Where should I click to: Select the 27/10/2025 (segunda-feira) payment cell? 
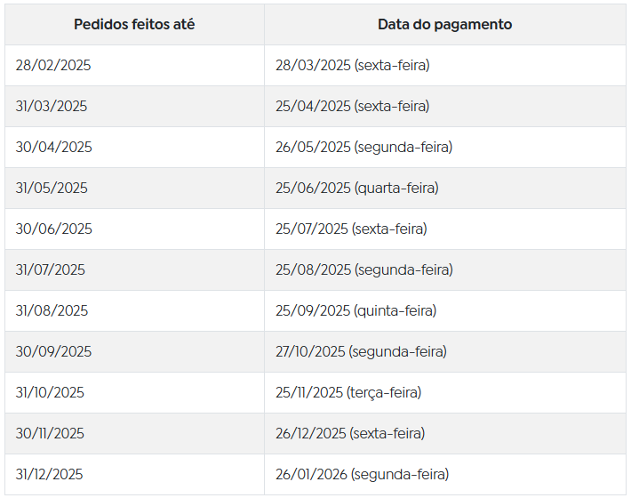[x=445, y=352]
